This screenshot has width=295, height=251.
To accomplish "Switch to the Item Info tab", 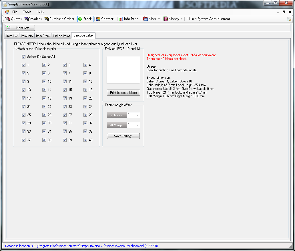I will (x=27, y=36).
